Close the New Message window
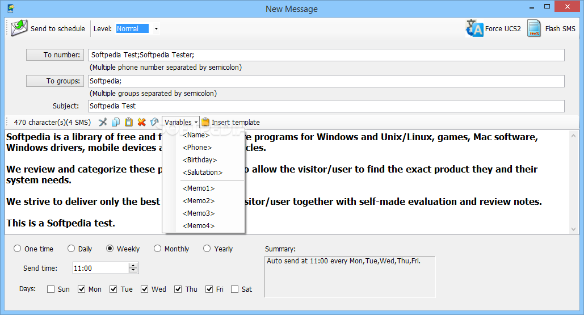 (x=568, y=6)
